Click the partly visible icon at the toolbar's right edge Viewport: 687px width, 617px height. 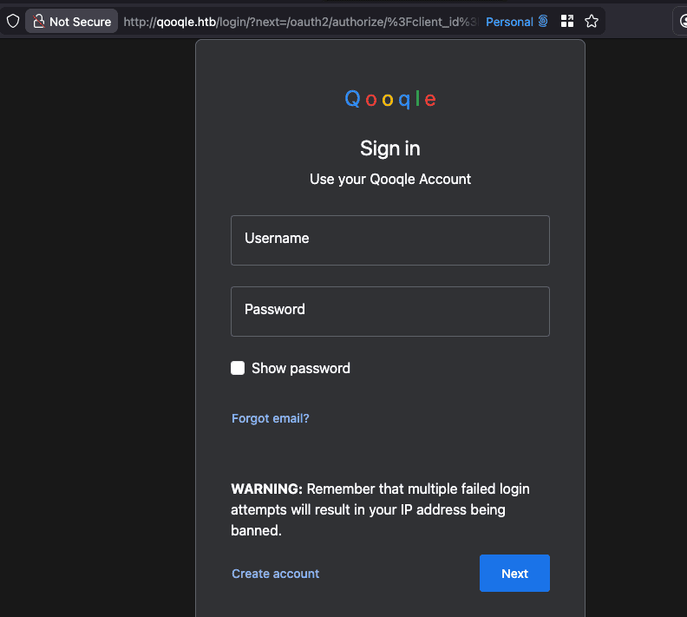click(x=682, y=21)
